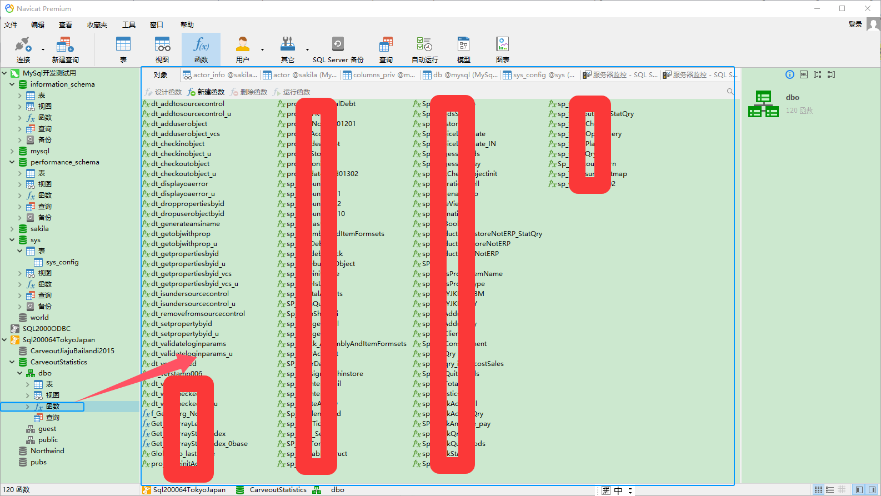Select CarveoutJiajuBailandi2015 database
Screen dimensions: 881x496
tap(72, 351)
